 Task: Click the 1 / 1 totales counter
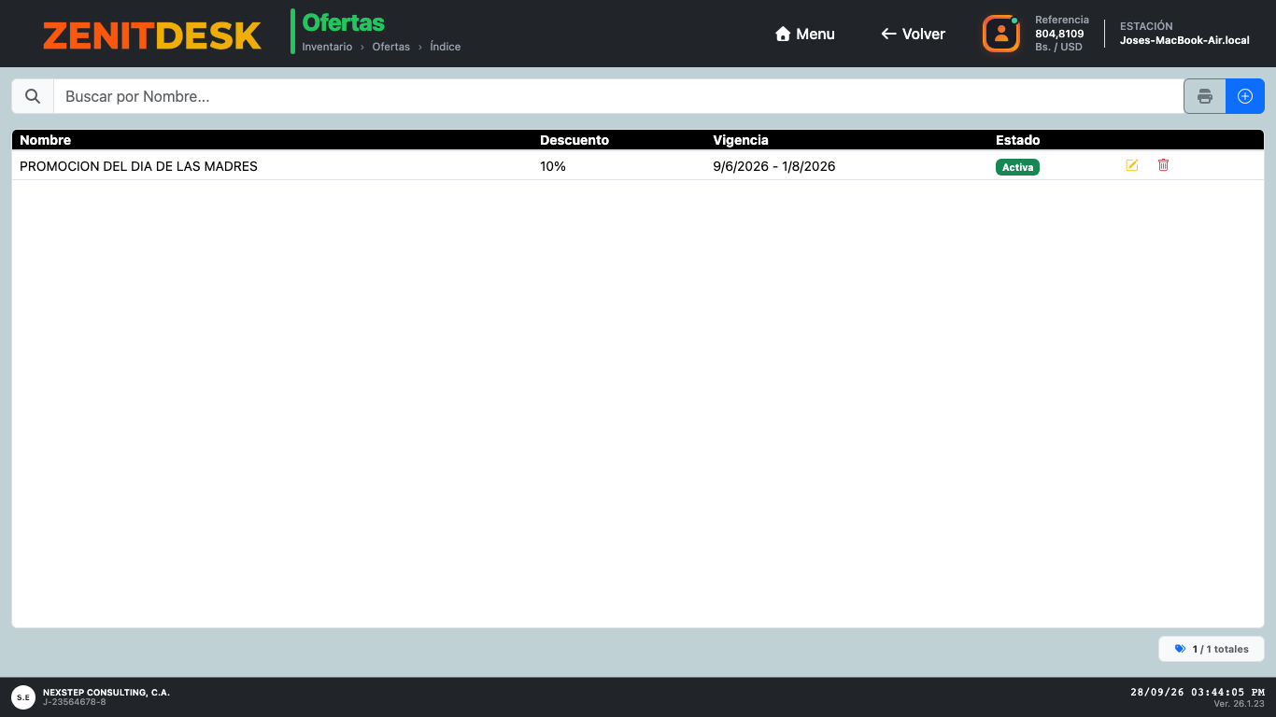tap(1212, 649)
